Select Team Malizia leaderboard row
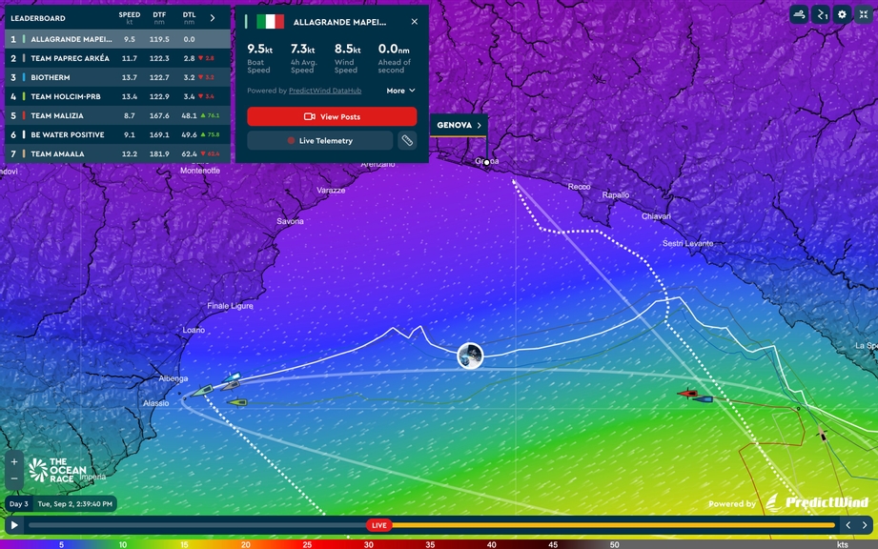 [x=117, y=115]
